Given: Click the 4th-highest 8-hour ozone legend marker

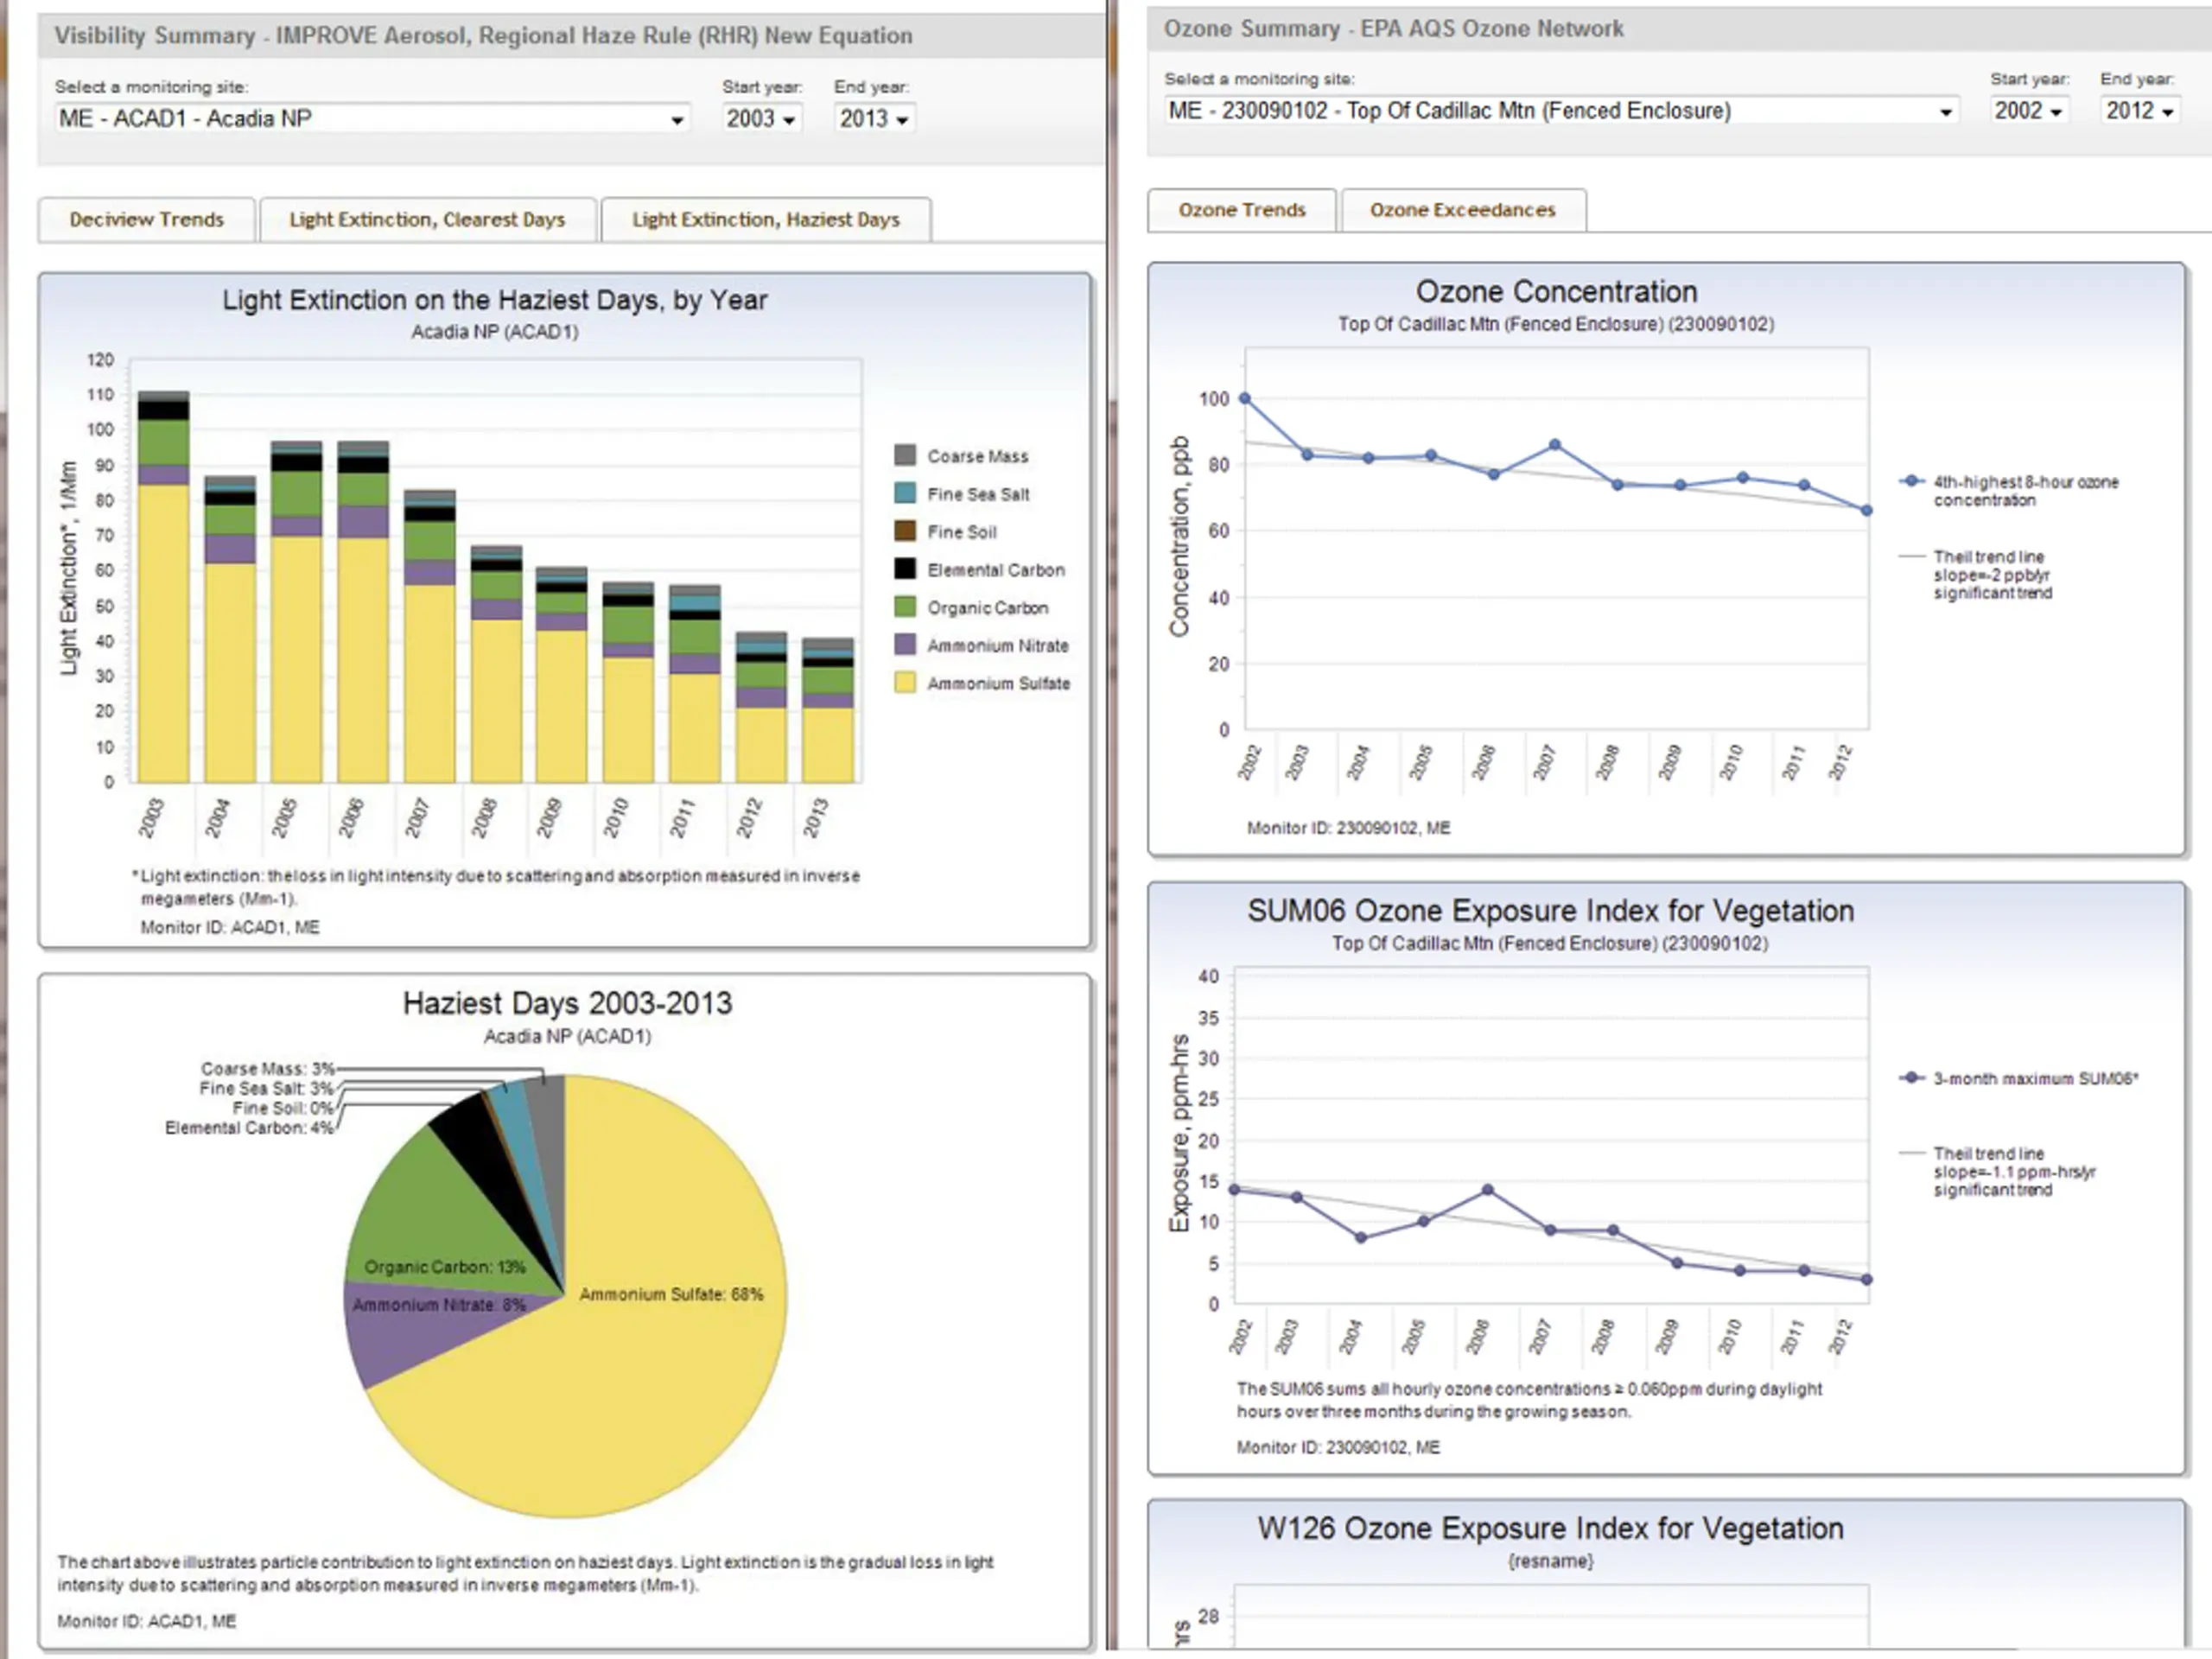Looking at the screenshot, I should 1912,481.
